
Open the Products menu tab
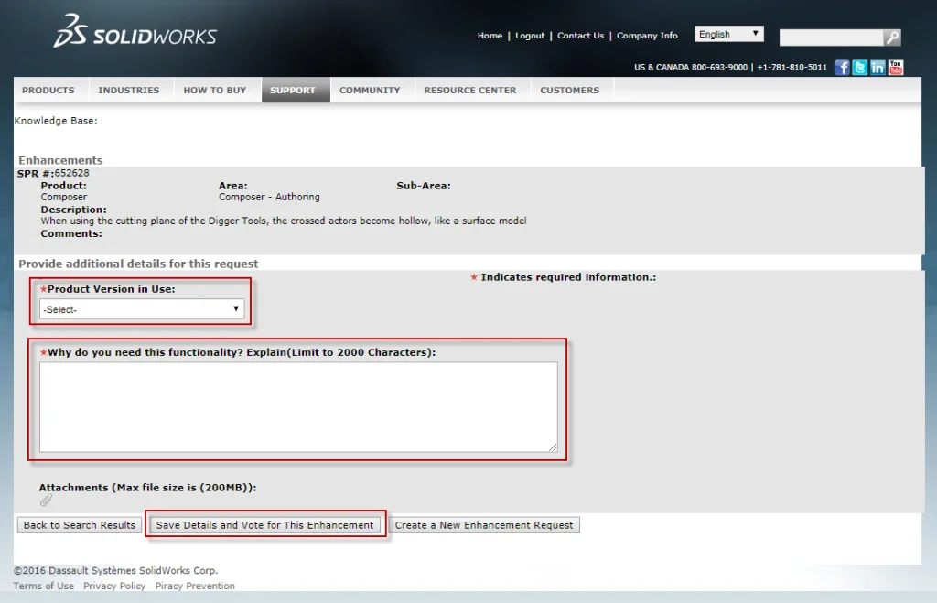coord(48,91)
